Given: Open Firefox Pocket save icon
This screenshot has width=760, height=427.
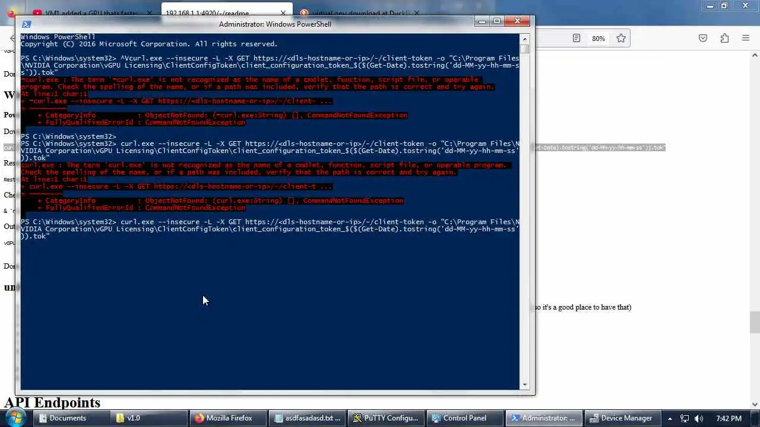Looking at the screenshot, I should (703, 39).
